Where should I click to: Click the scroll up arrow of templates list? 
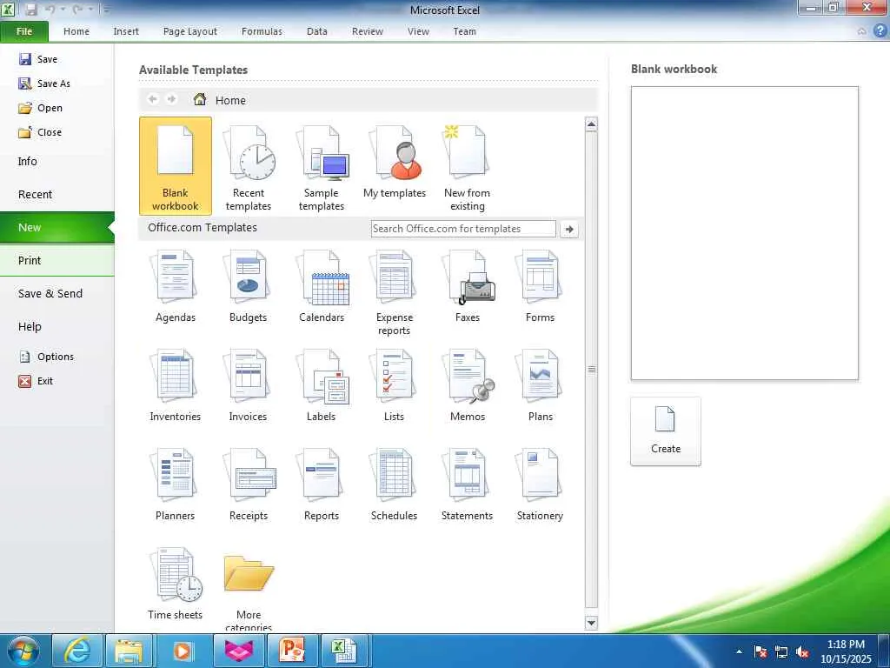pos(591,124)
